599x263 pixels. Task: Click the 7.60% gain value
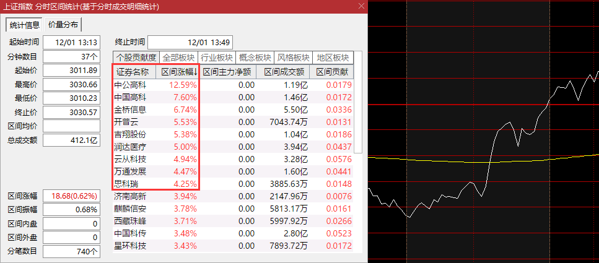(186, 97)
